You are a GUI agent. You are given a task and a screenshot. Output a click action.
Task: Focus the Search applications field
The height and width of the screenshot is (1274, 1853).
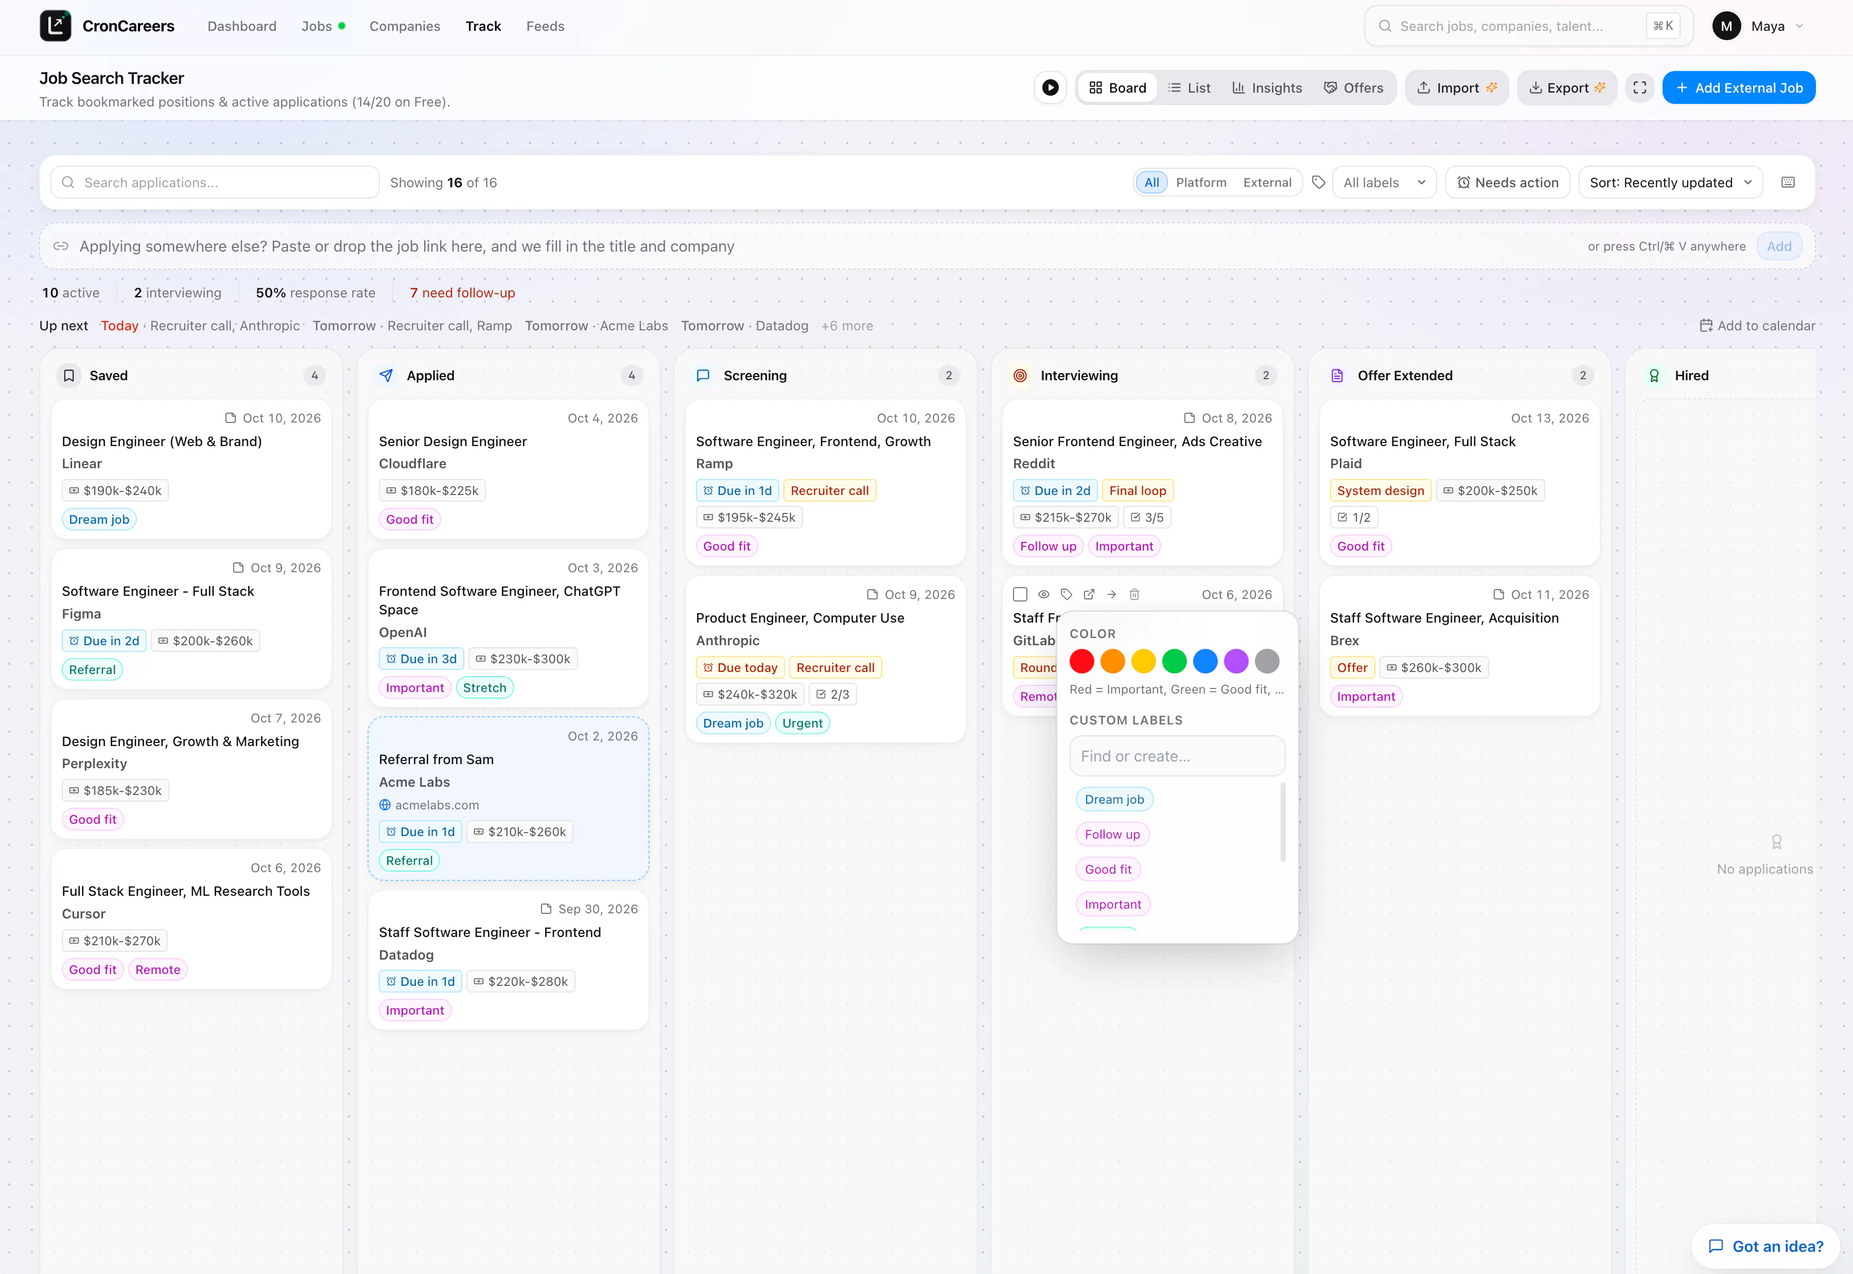click(215, 183)
